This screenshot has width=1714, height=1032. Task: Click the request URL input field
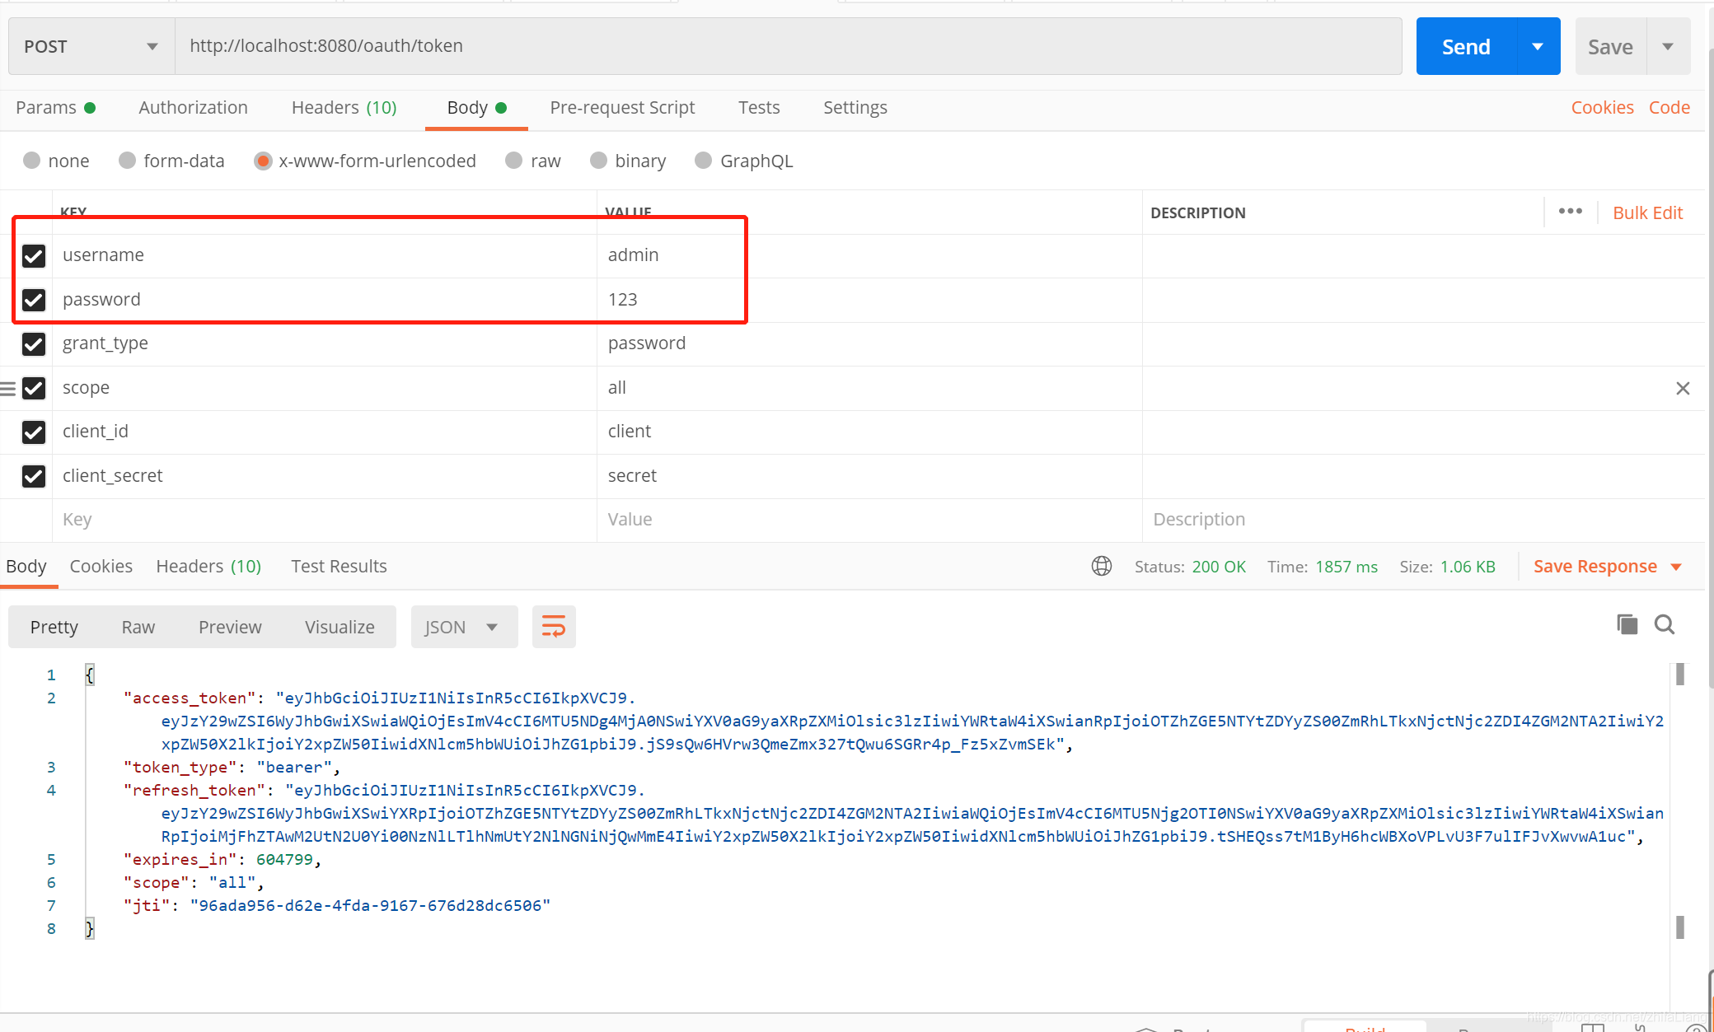point(787,46)
